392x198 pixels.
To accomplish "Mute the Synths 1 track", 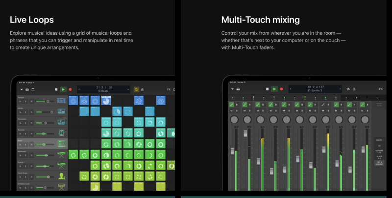I will point(21,166).
